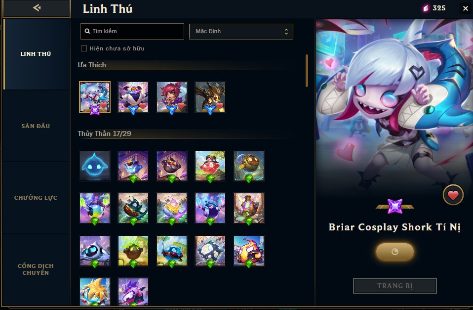The width and height of the screenshot is (473, 310).
Task: Open the Sàn Đấu tab
Action: click(x=36, y=126)
